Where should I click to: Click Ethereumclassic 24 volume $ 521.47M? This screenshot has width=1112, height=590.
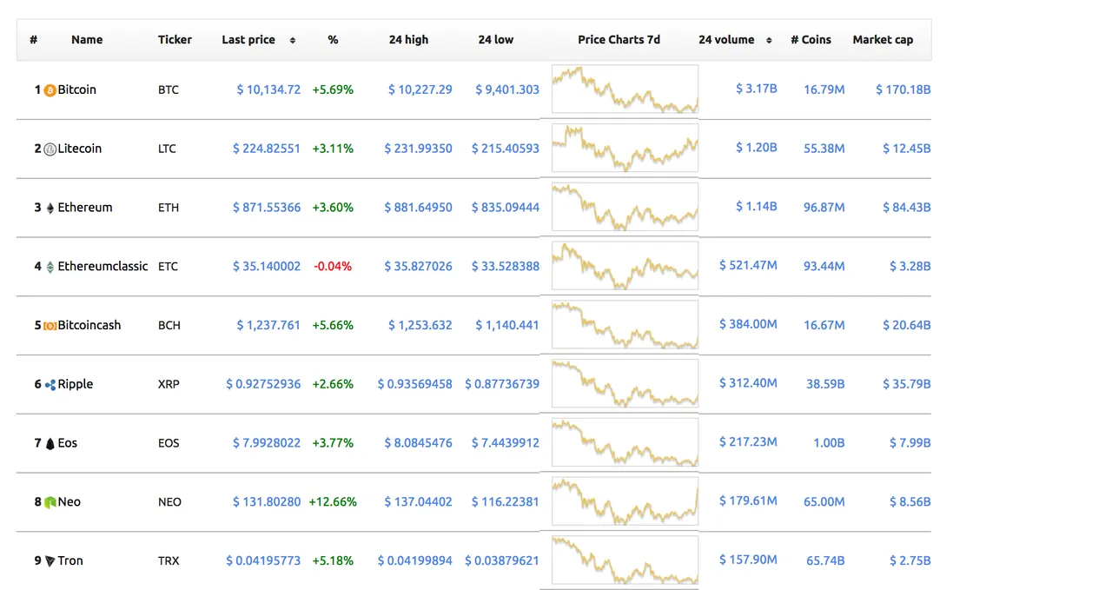[x=748, y=265]
